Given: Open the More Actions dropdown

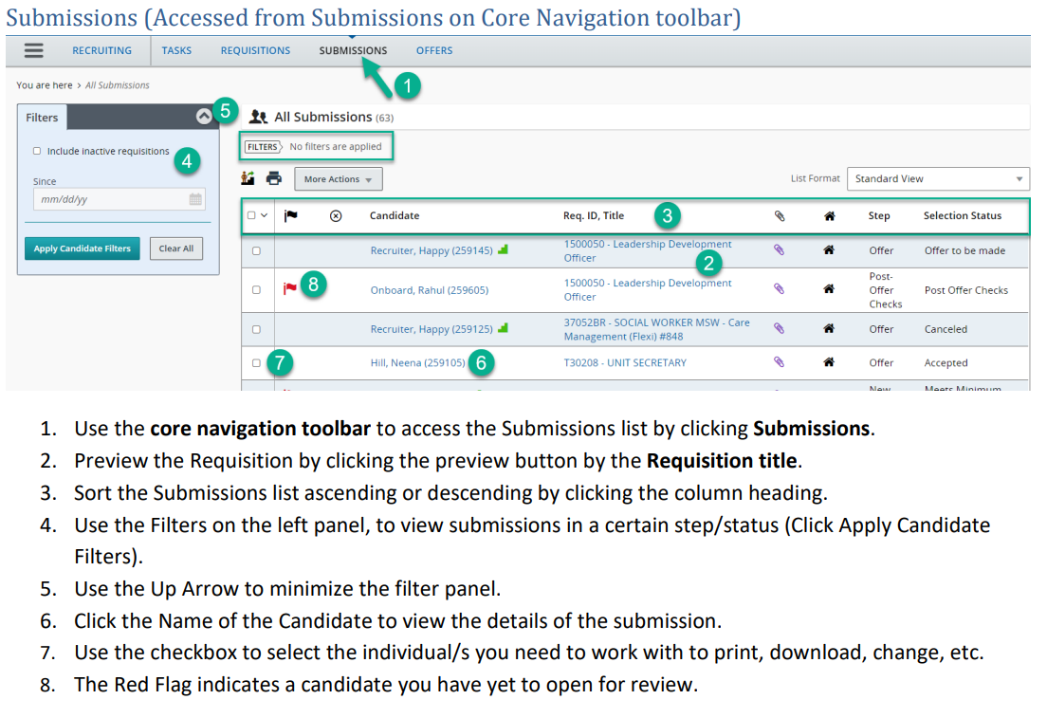Looking at the screenshot, I should (338, 179).
